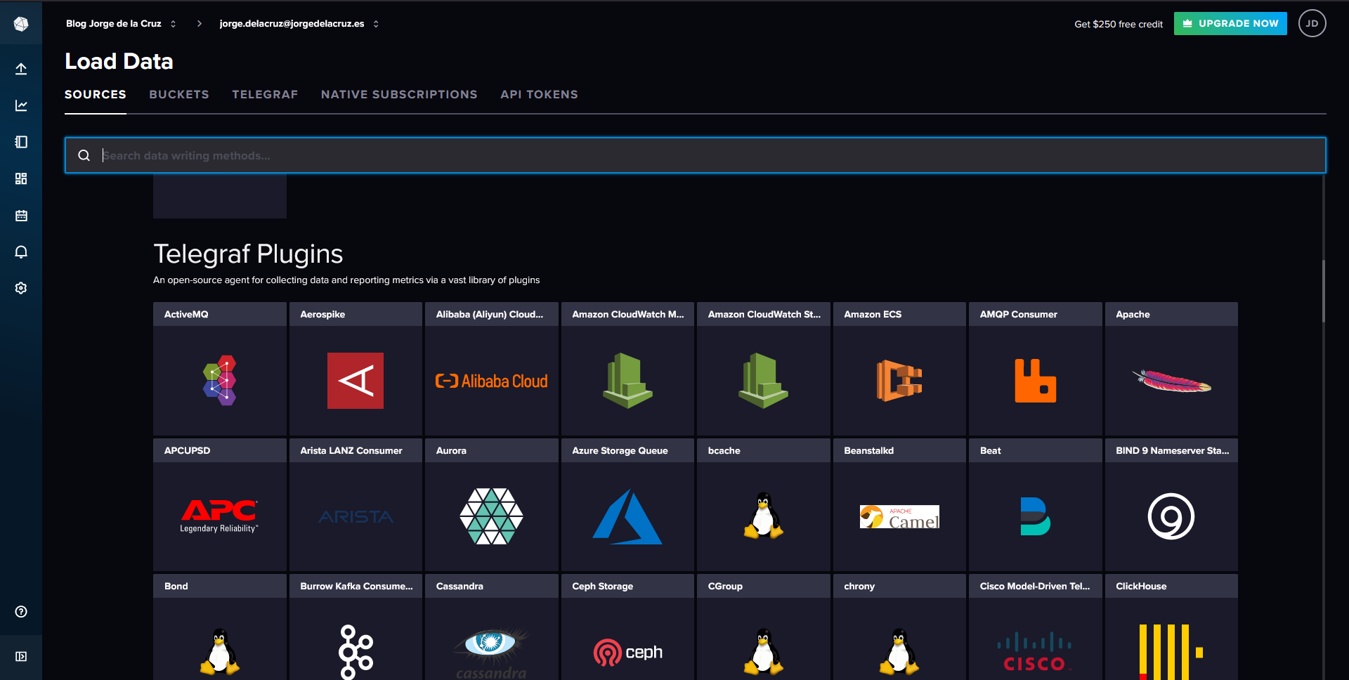Switch to the Native Subscriptions tab

399,94
